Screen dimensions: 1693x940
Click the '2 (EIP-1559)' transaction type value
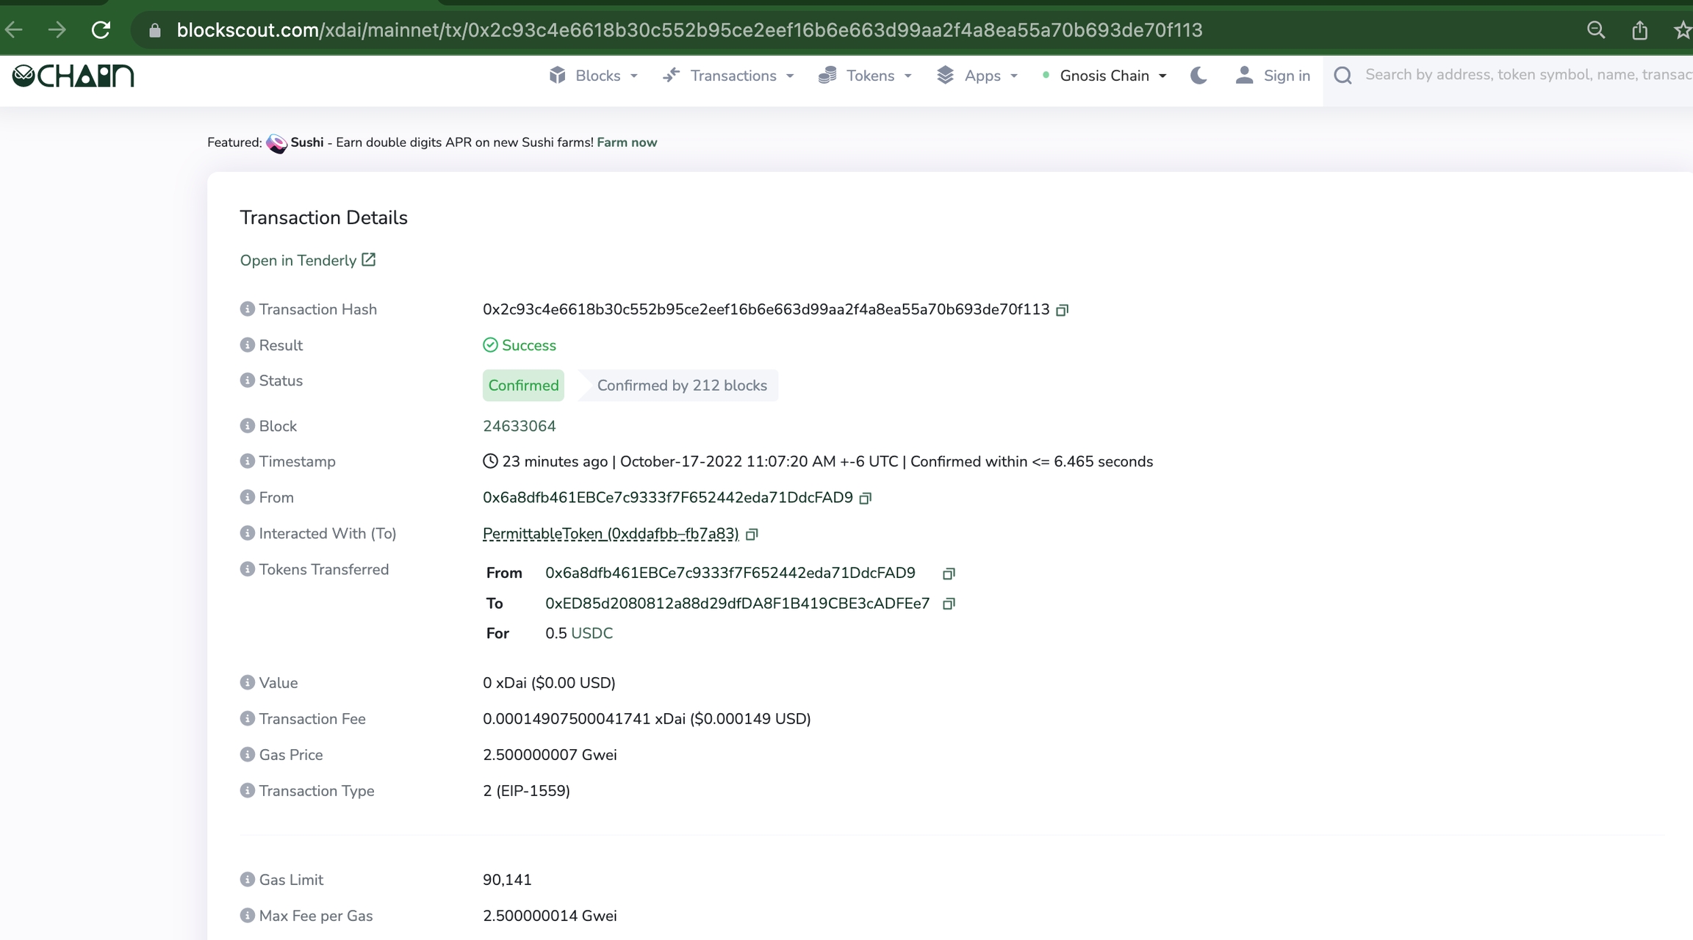[526, 791]
